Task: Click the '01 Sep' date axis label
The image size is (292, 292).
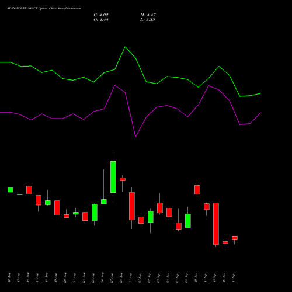Action: click(140, 278)
